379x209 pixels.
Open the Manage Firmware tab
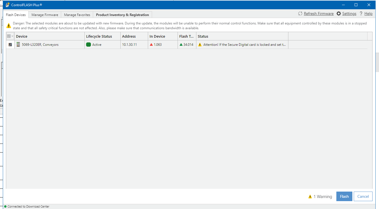(x=45, y=15)
